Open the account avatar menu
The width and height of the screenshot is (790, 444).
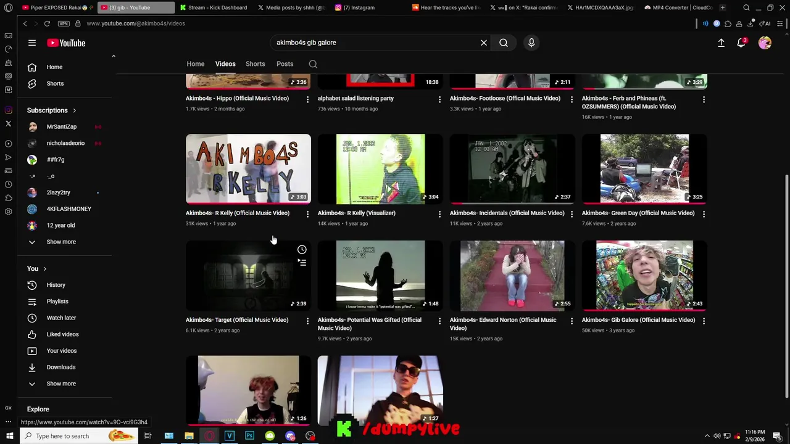tap(765, 43)
